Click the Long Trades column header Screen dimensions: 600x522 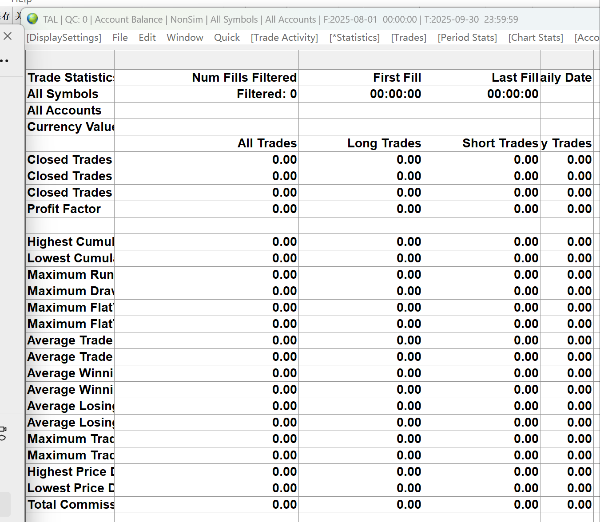tap(384, 143)
